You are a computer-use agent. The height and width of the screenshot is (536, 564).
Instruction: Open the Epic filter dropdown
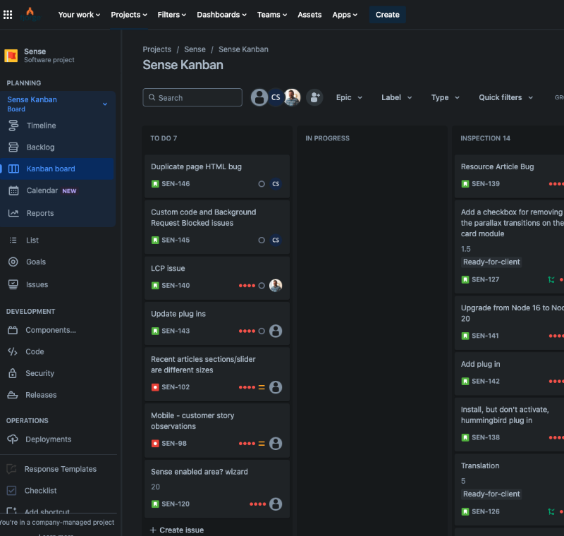(x=349, y=97)
